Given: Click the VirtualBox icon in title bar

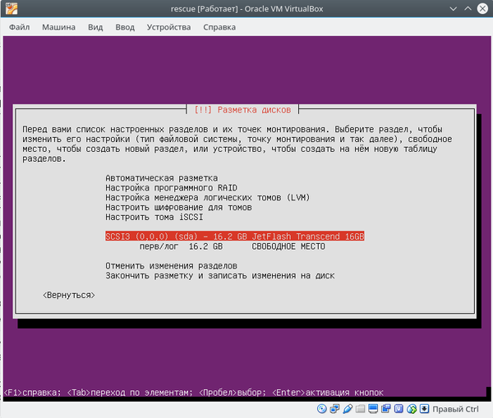Looking at the screenshot, I should tap(12, 8).
